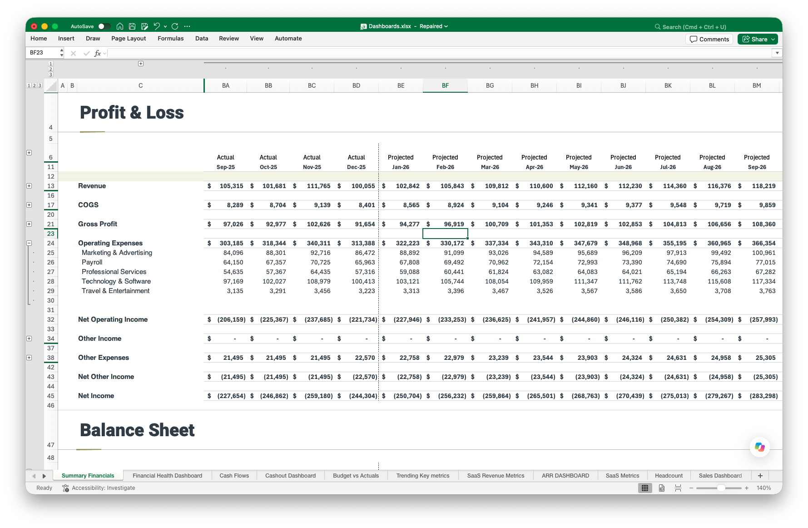This screenshot has width=808, height=528.
Task: Expand the Gross Profit group plus button
Action: (x=29, y=224)
